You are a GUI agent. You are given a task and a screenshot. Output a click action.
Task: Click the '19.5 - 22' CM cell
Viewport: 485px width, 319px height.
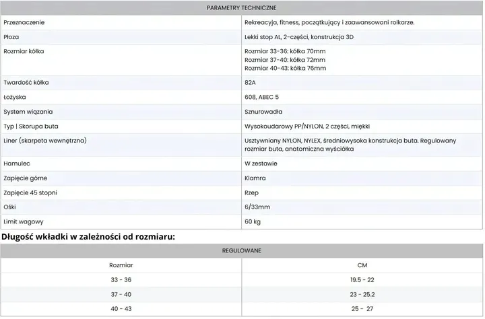click(362, 280)
